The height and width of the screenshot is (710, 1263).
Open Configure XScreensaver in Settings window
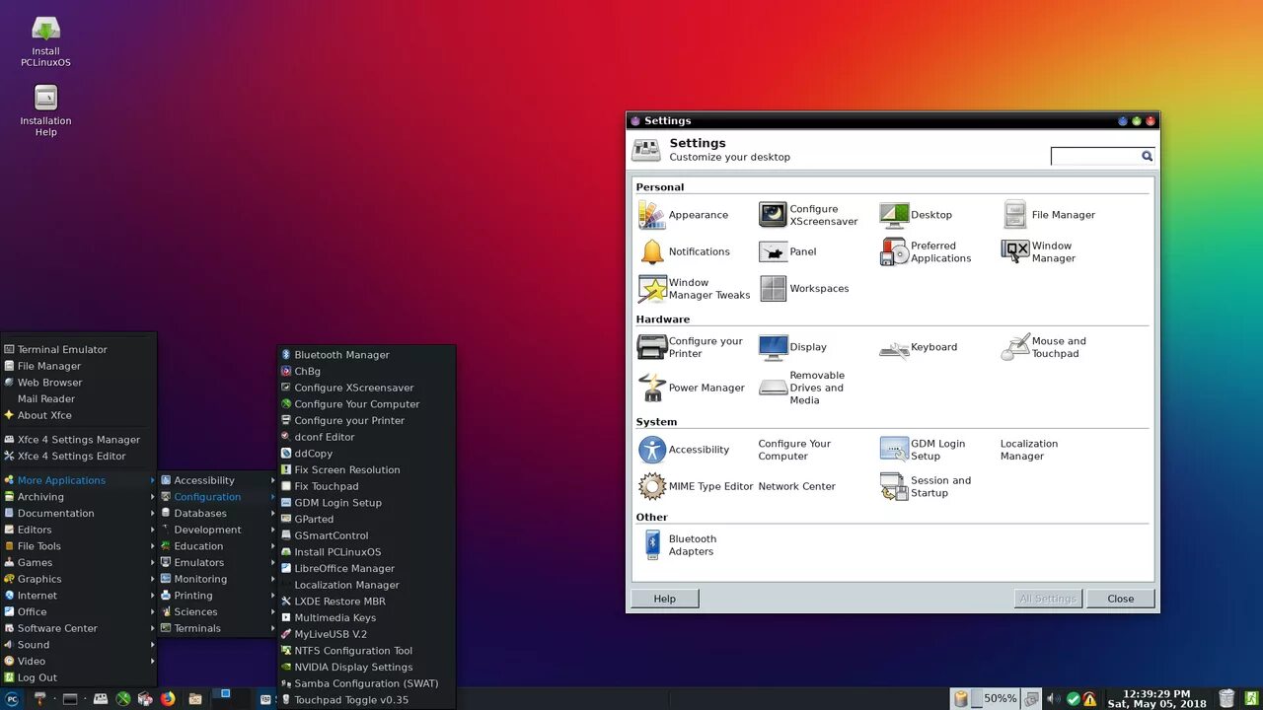809,215
